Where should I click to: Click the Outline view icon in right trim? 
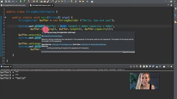tap(176, 15)
